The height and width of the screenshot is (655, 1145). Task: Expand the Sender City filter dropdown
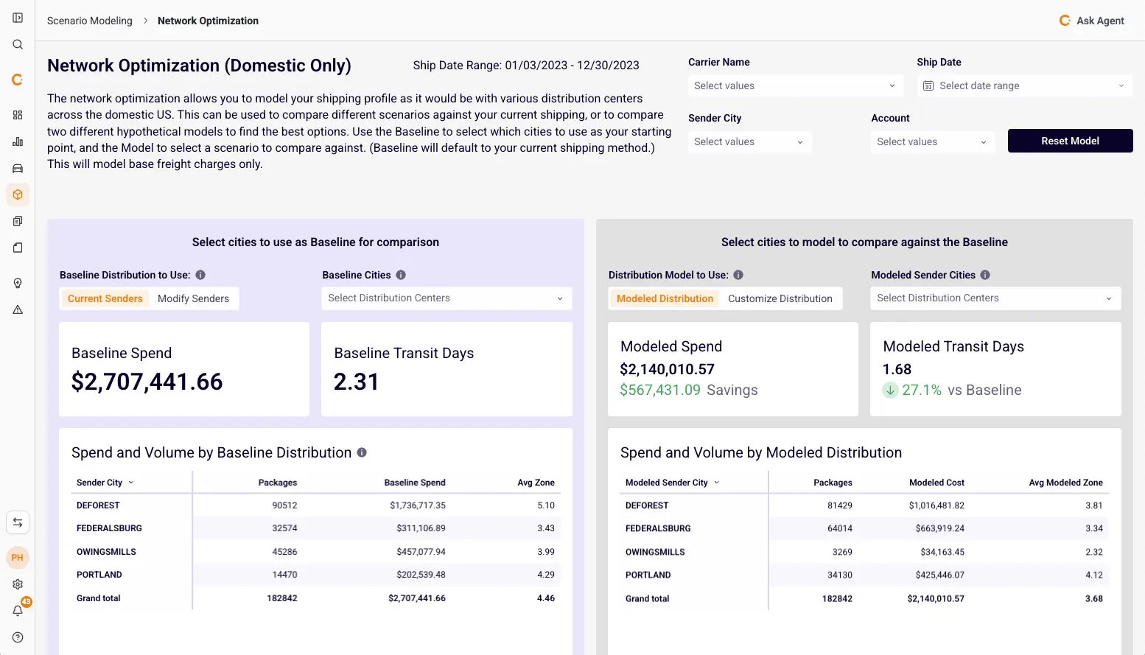(749, 141)
